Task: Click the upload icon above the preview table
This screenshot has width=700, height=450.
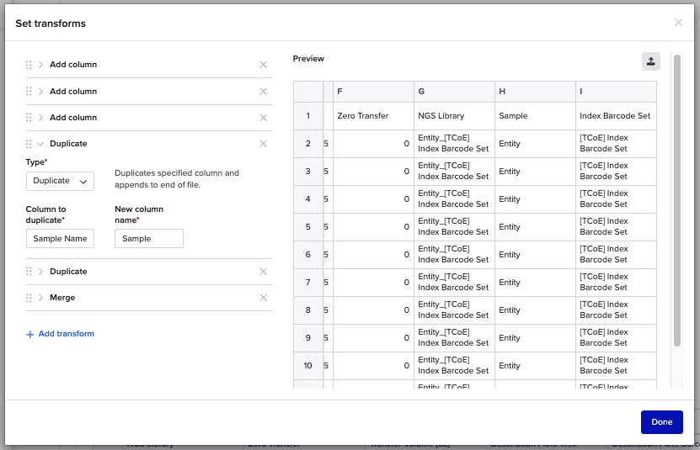Action: pos(651,61)
